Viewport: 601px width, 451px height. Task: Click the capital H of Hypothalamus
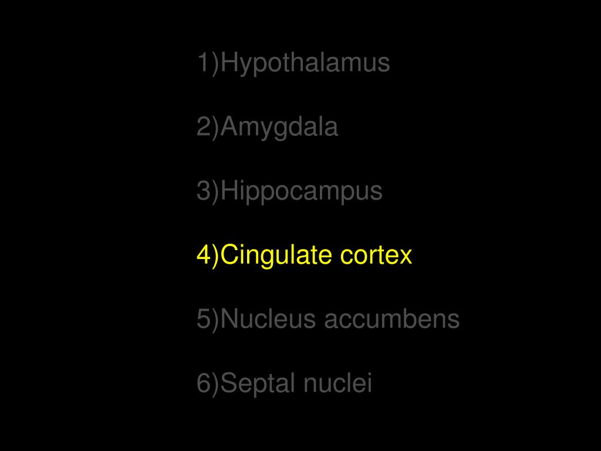click(x=229, y=62)
